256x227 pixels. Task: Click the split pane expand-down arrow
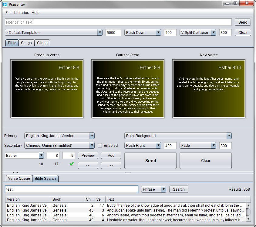[x=17, y=172]
